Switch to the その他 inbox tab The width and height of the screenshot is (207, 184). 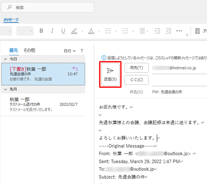click(x=29, y=50)
